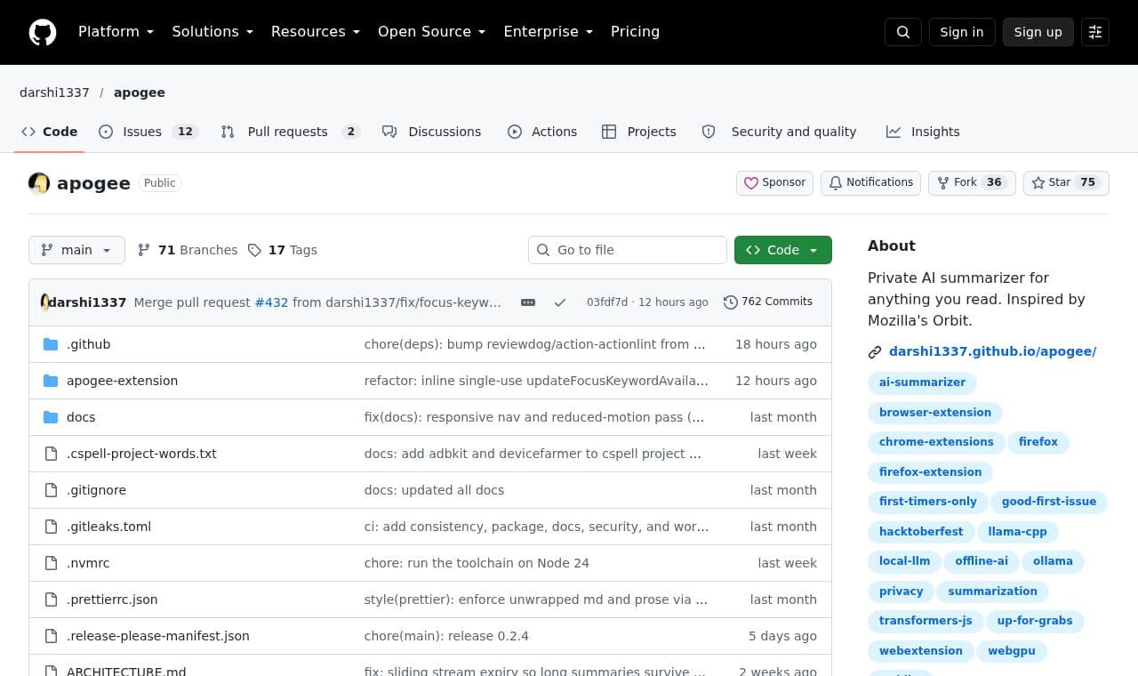The image size is (1138, 676).
Task: Open the GitHub homepage logo
Action: tap(43, 32)
